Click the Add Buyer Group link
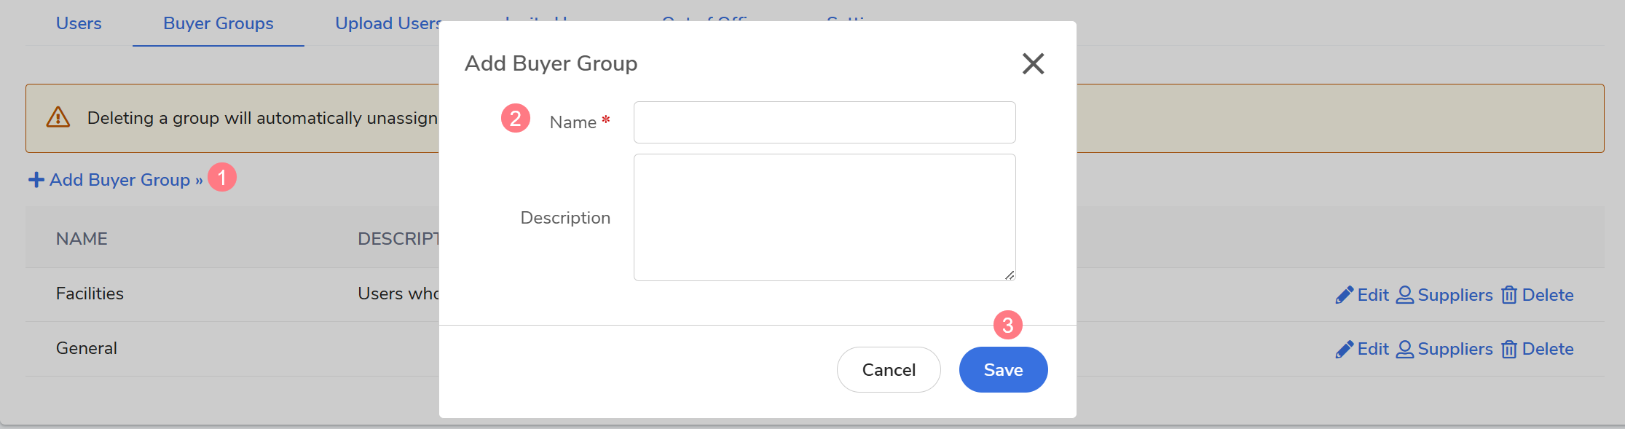 pyautogui.click(x=117, y=180)
